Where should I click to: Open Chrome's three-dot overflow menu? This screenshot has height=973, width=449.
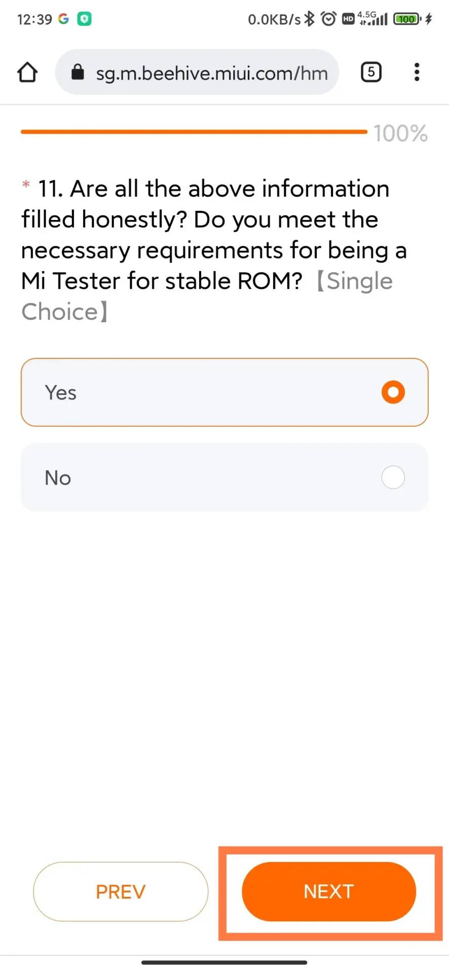(417, 72)
